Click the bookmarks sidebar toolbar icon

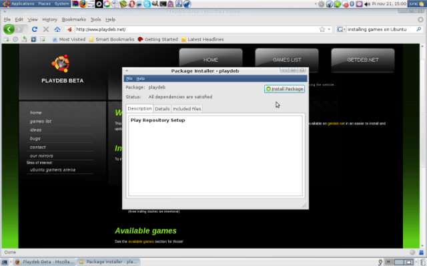coord(33,39)
